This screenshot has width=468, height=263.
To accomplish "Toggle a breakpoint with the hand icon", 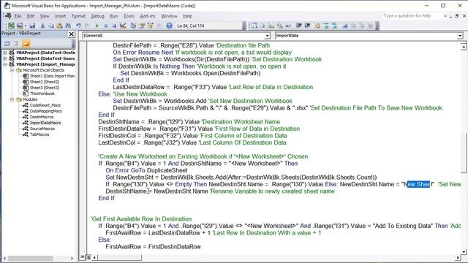I will coord(317,26).
